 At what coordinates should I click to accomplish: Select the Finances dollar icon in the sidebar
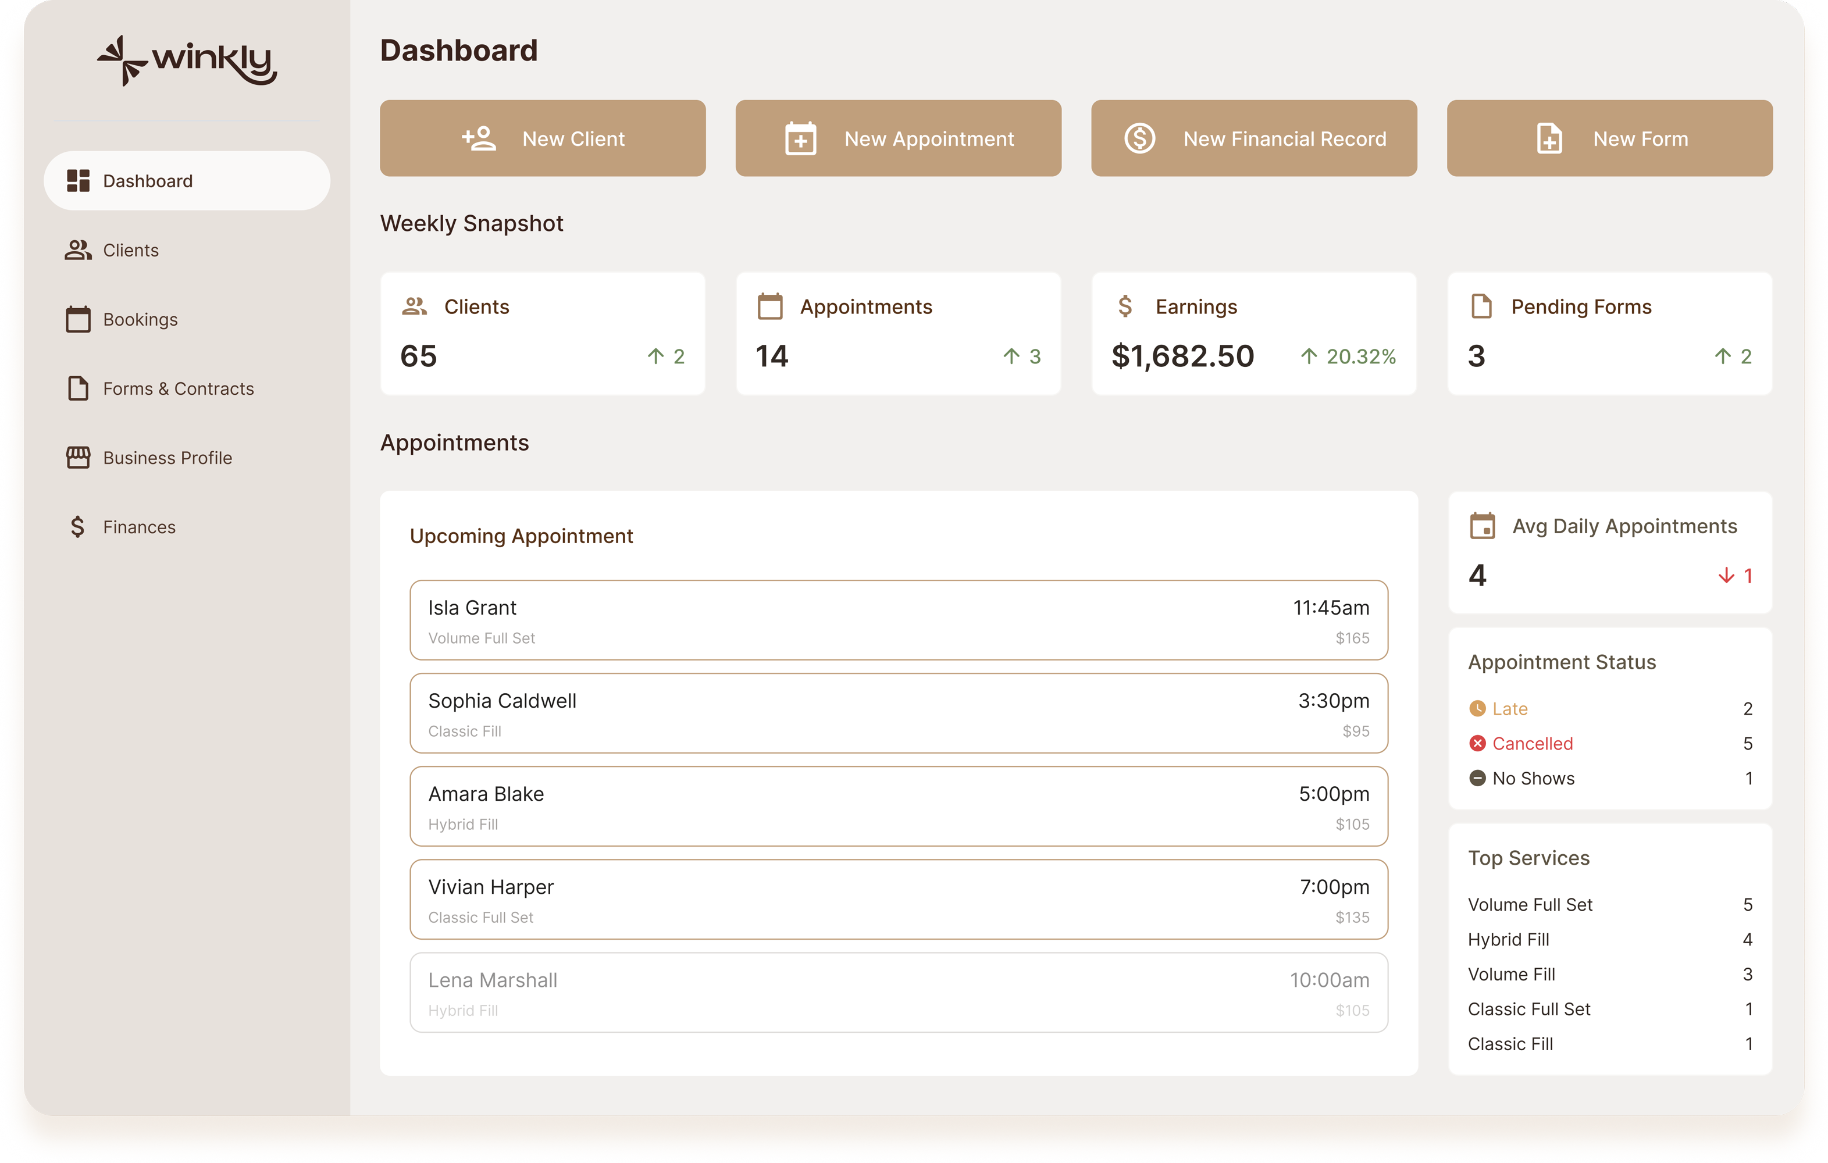pyautogui.click(x=77, y=526)
